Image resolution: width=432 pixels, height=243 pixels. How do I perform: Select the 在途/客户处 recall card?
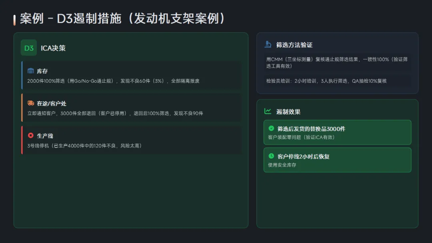tap(132, 108)
